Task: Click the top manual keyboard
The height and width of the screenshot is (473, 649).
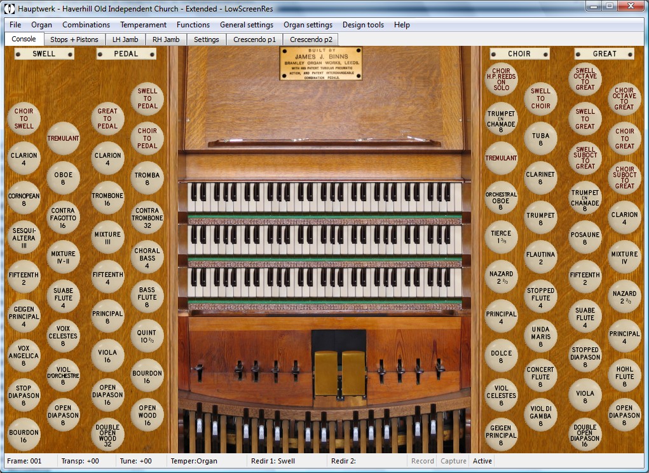Action: 324,197
